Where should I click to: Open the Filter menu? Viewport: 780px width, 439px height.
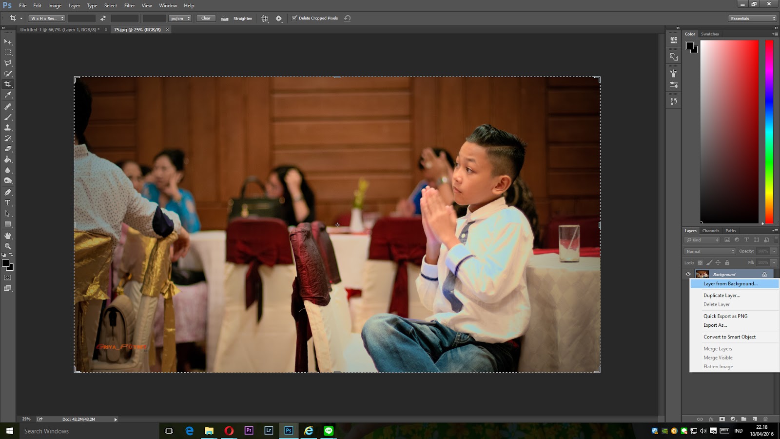129,6
